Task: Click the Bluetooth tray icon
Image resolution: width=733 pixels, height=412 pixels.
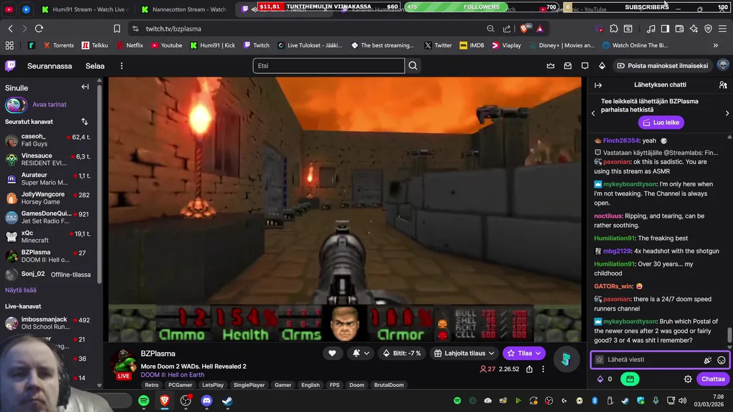Action: coord(594,401)
